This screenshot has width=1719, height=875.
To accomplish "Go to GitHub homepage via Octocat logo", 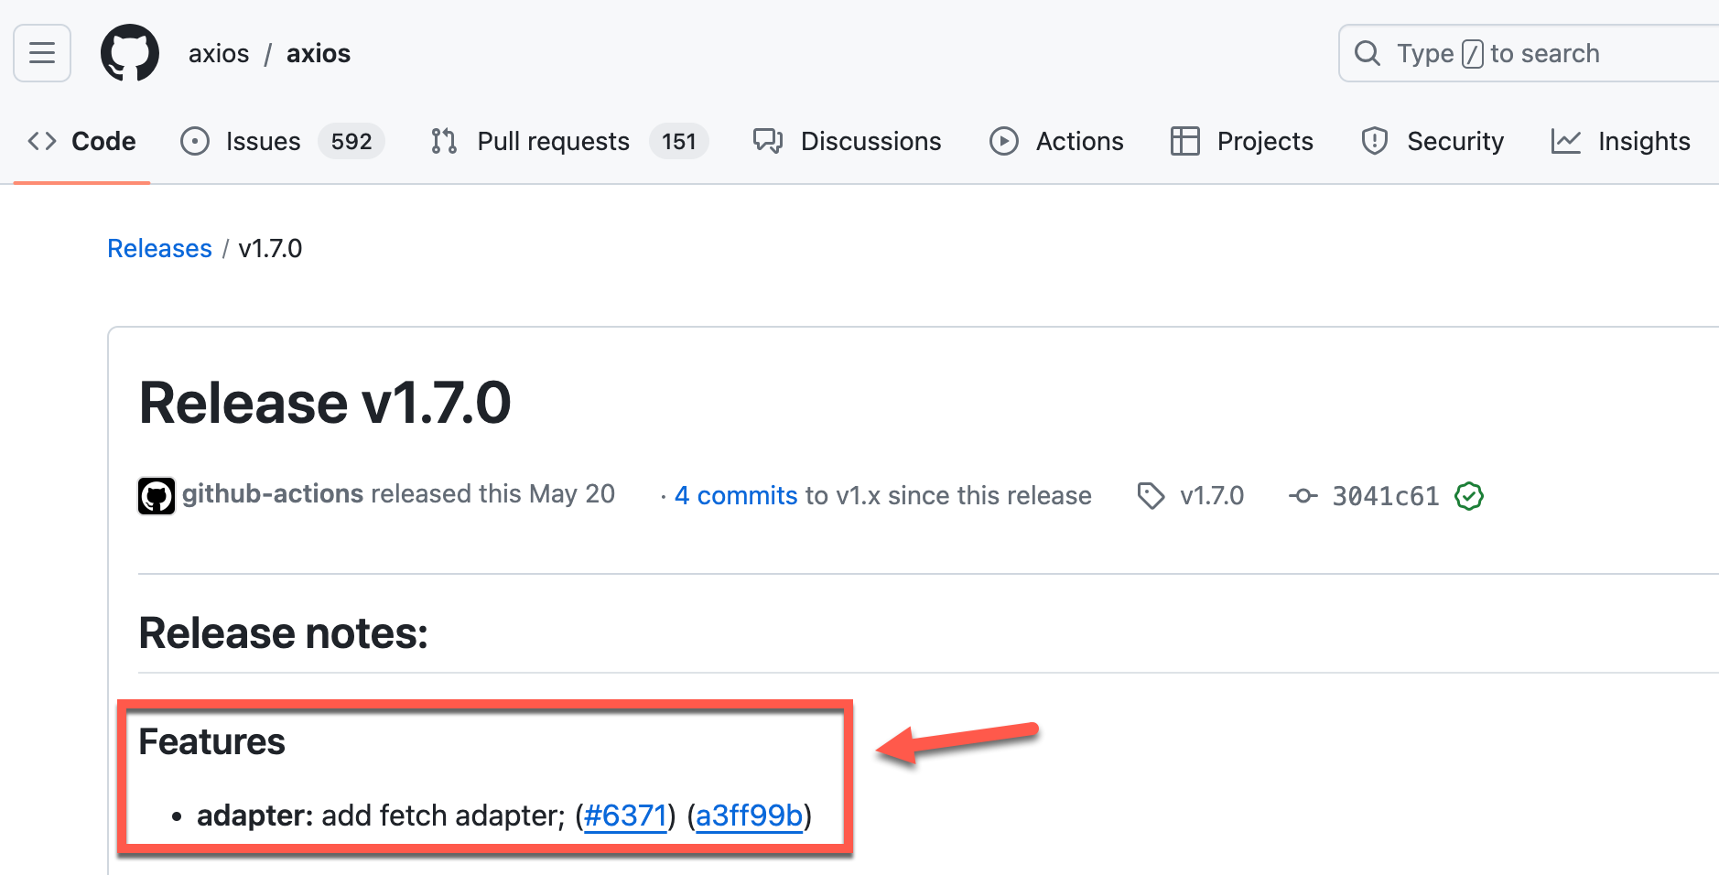I will coord(130,53).
